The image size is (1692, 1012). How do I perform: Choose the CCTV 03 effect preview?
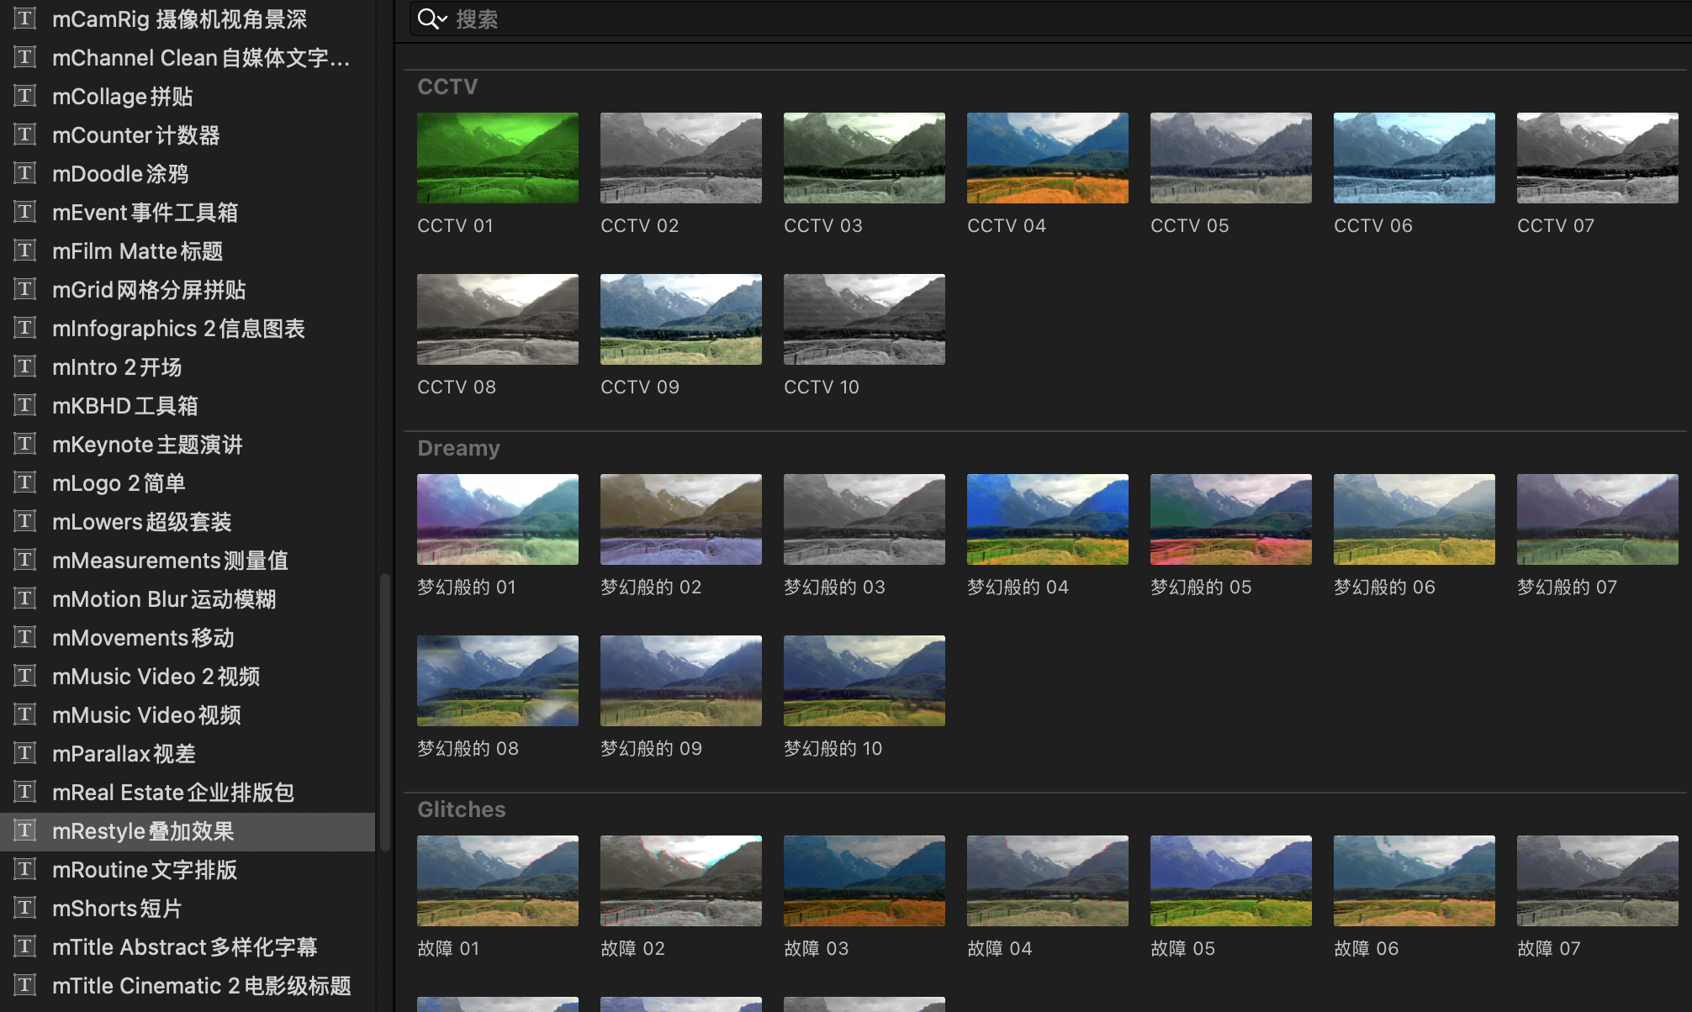[865, 158]
